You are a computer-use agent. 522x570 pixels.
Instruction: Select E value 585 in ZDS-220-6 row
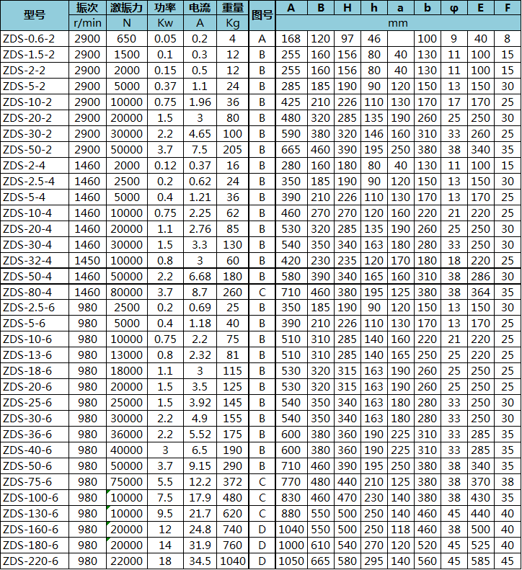[480, 561]
